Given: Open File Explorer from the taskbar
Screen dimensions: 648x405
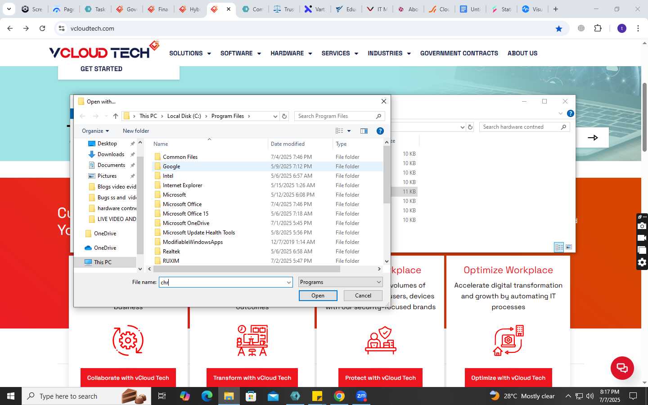Looking at the screenshot, I should click(229, 396).
